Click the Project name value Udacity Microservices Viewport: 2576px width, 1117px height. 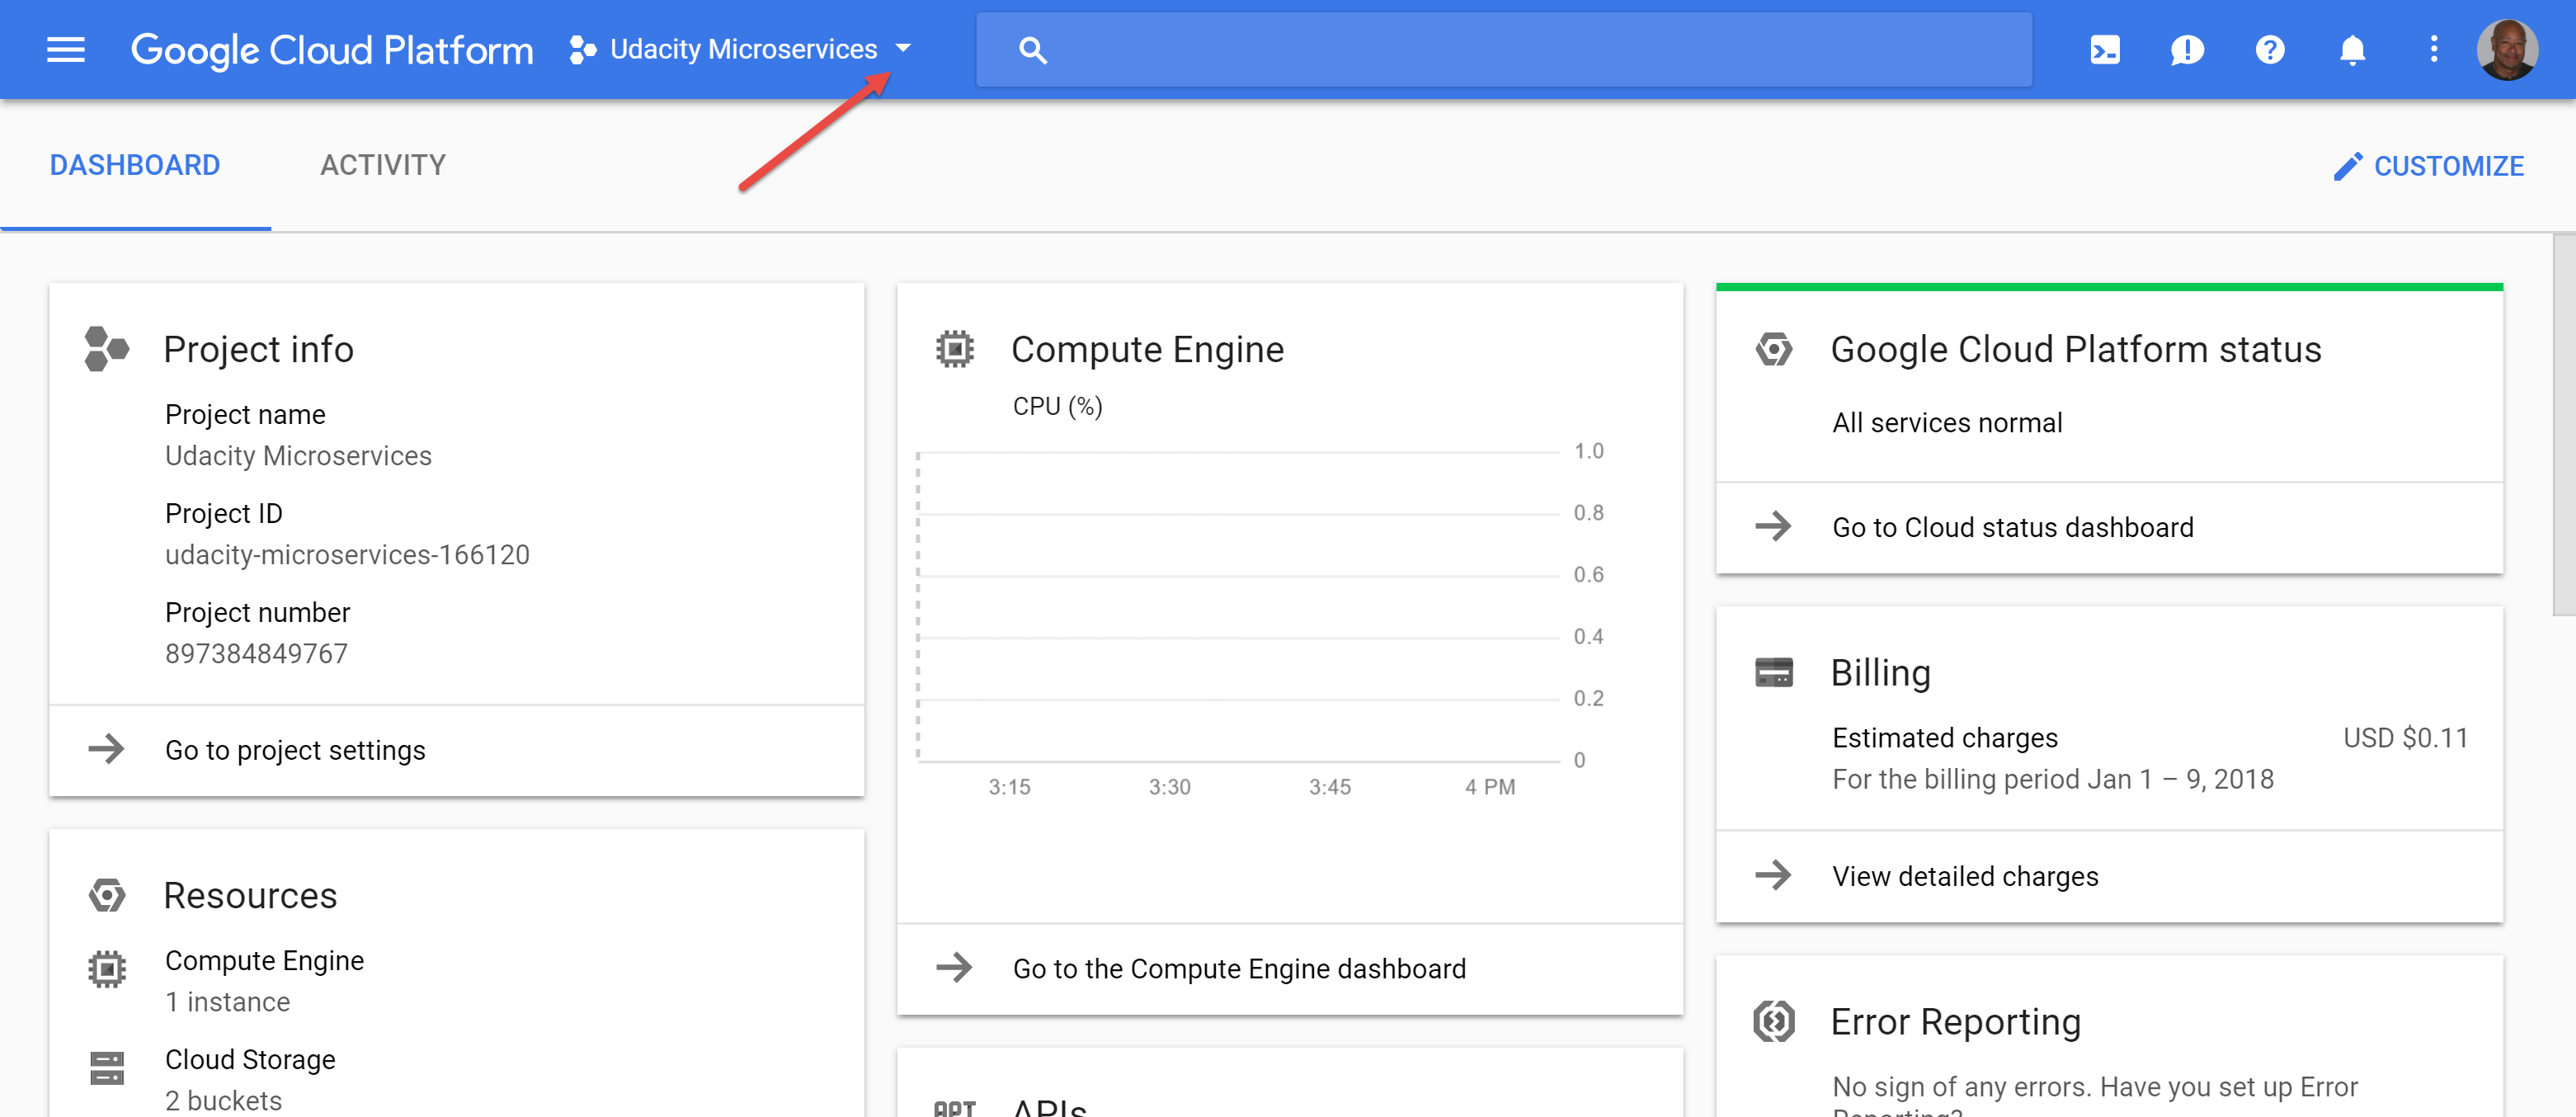[x=298, y=456]
